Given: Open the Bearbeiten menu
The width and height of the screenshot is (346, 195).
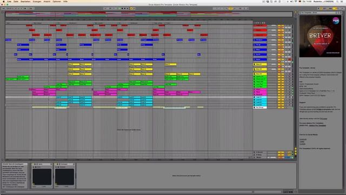Looking at the screenshot, I should (25, 1).
